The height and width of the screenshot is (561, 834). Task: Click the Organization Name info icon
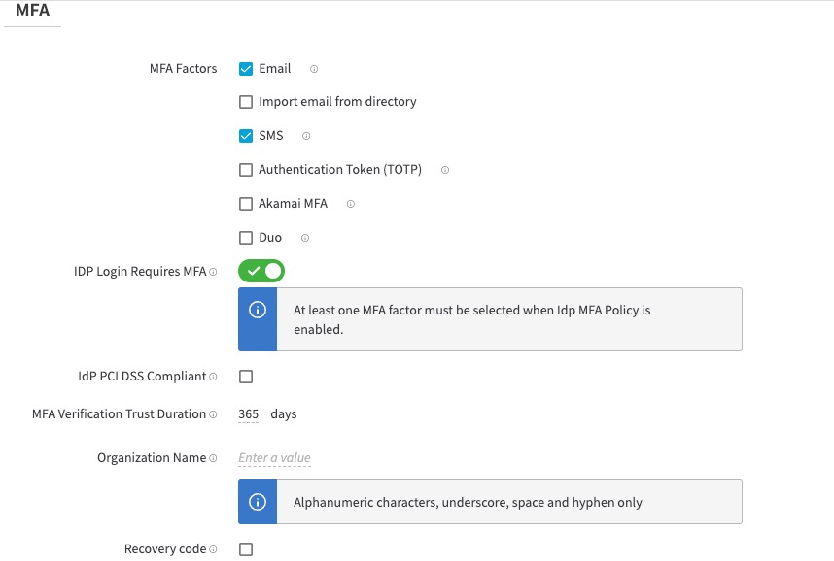(x=214, y=458)
